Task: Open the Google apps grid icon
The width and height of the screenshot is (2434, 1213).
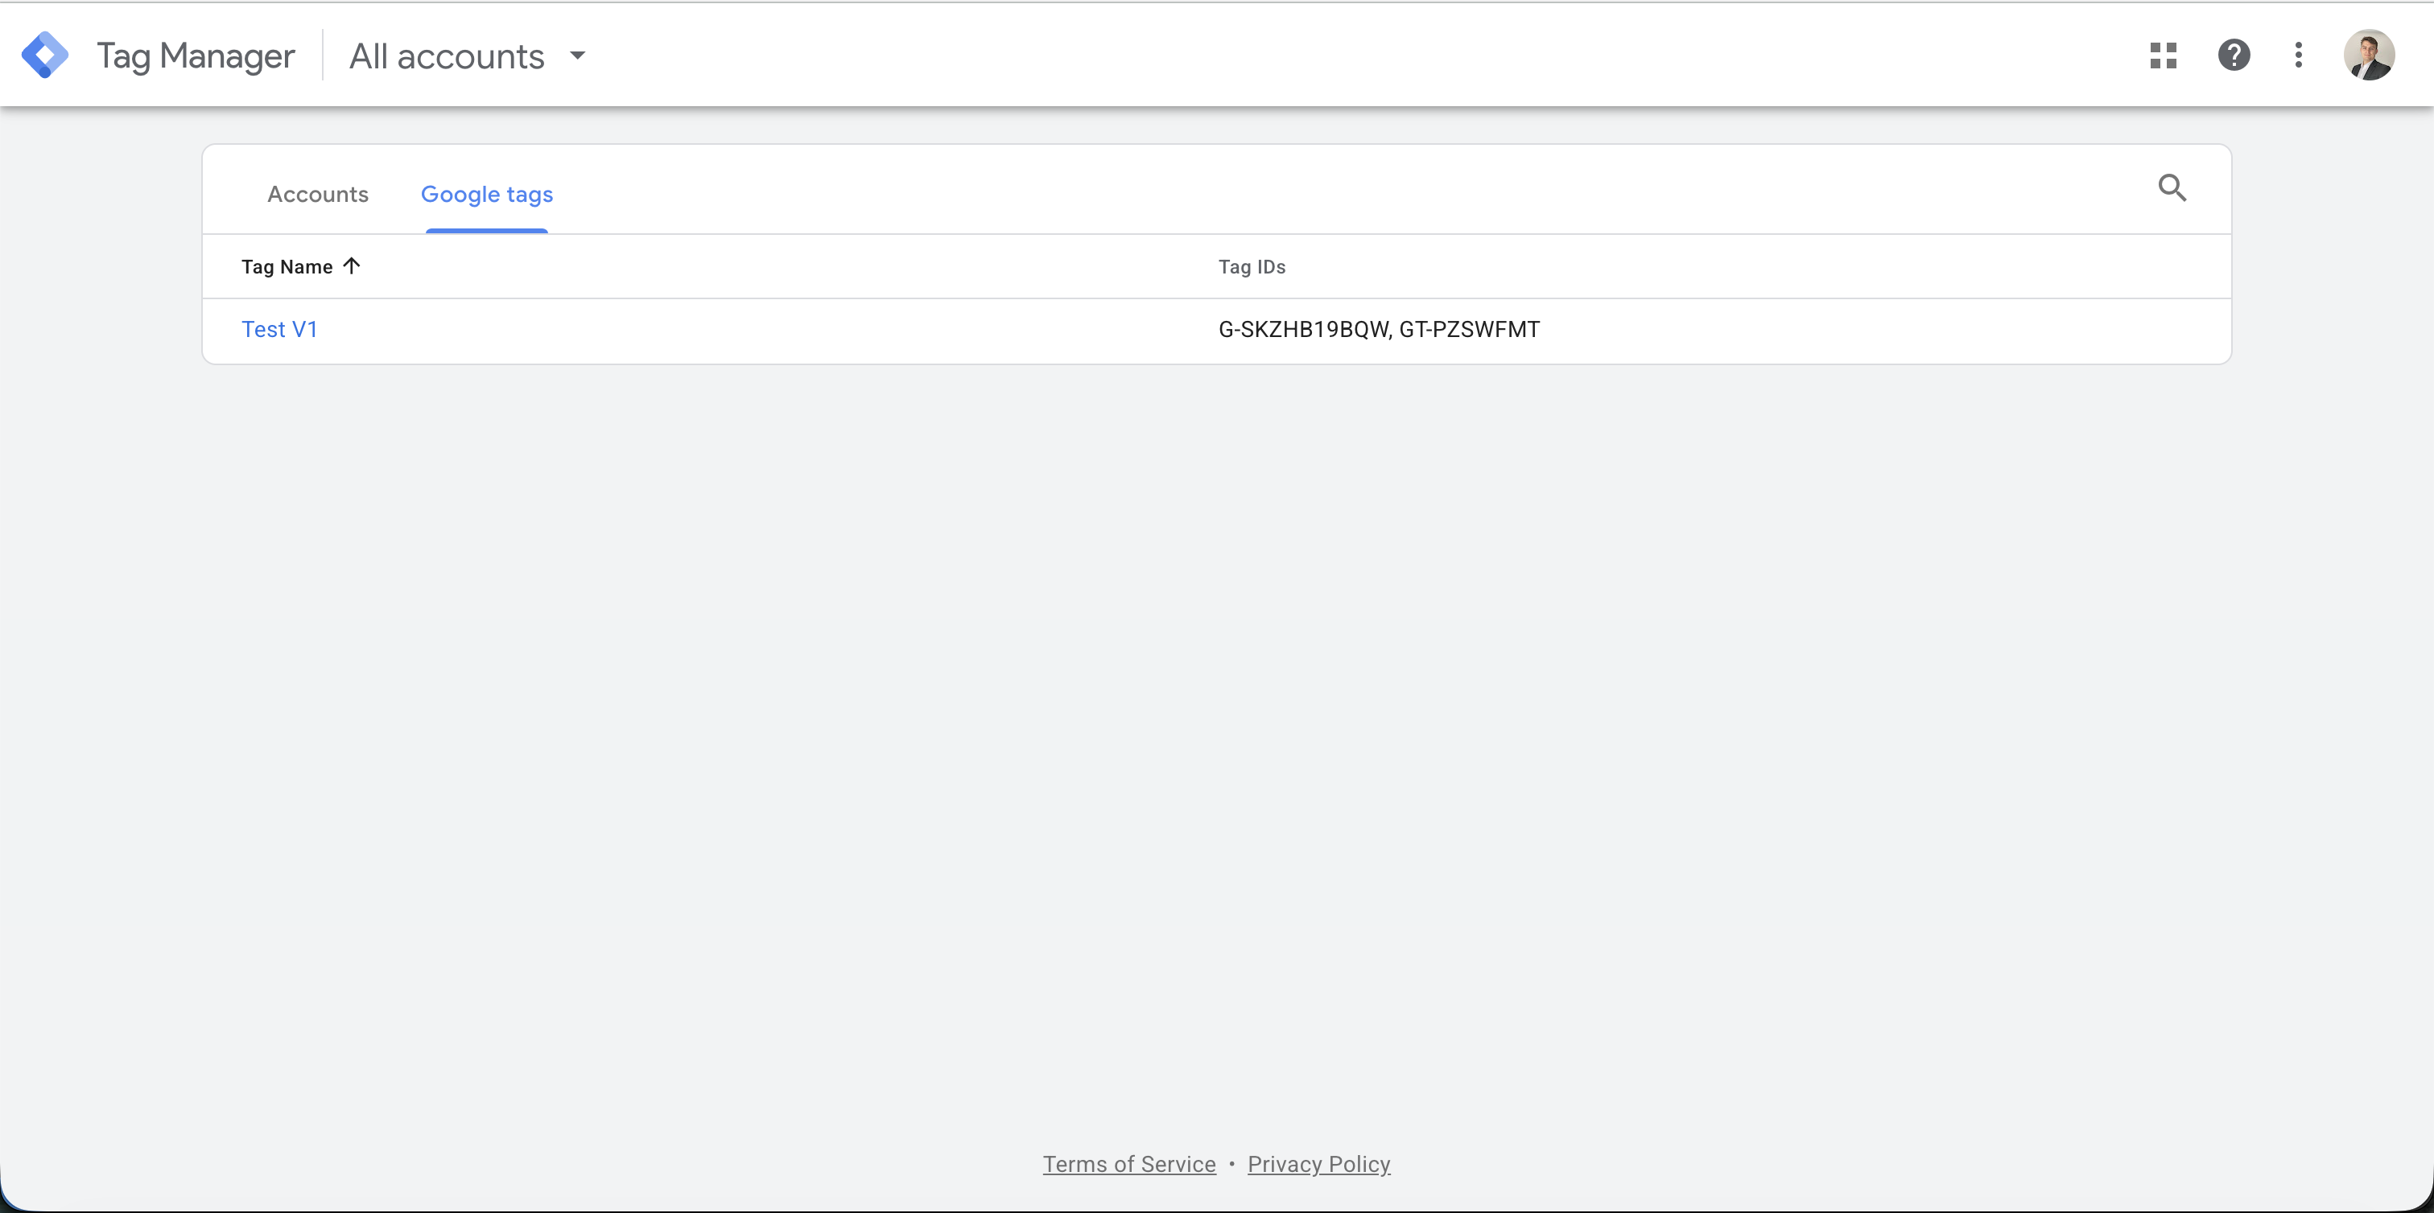Action: click(x=2163, y=56)
